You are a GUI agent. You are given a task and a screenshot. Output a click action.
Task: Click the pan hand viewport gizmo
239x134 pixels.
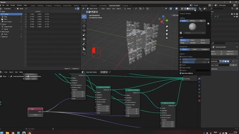pyautogui.click(x=167, y=31)
